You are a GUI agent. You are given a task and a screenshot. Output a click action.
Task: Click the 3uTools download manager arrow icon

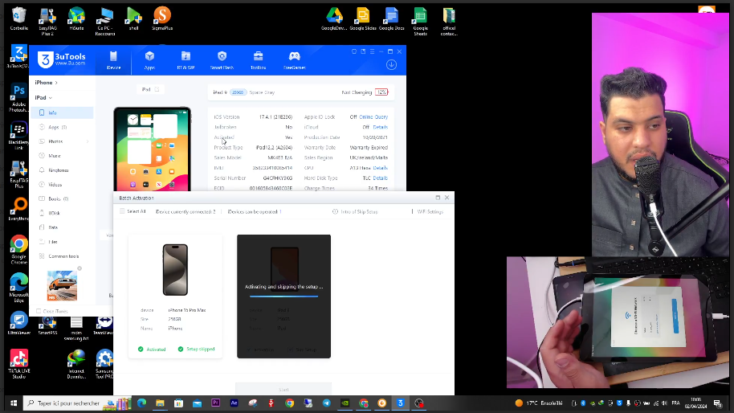click(391, 64)
